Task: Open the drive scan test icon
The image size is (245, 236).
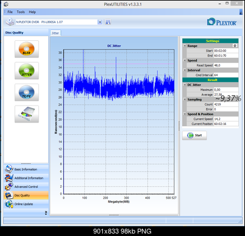Action: tap(27, 114)
